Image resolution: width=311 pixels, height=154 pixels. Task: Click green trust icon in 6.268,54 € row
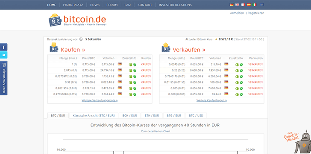237,77
